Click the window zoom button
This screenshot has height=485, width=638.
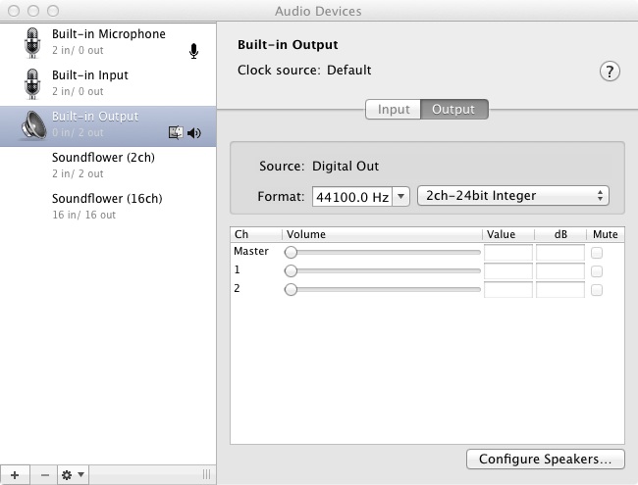point(53,11)
